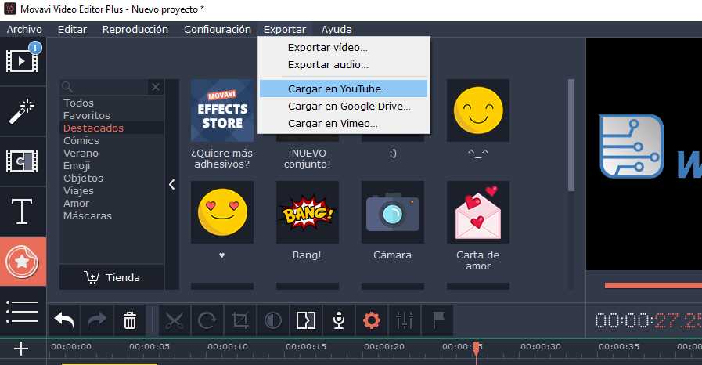Screen dimensions: 702x365
Task: Open the Filters magic wand tab
Action: click(x=23, y=111)
